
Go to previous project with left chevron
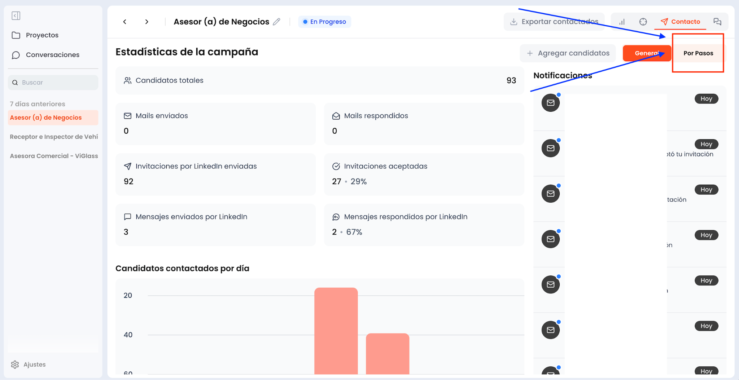point(125,22)
